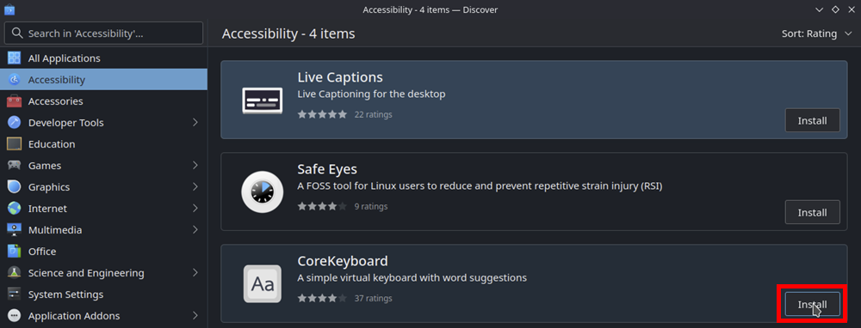
Task: Open the Internet category
Action: click(x=104, y=209)
